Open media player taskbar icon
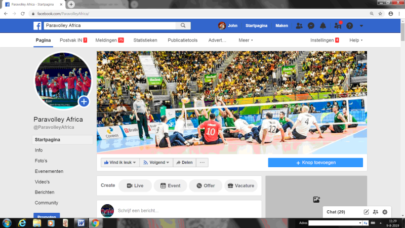The width and height of the screenshot is (405, 228). [51, 223]
